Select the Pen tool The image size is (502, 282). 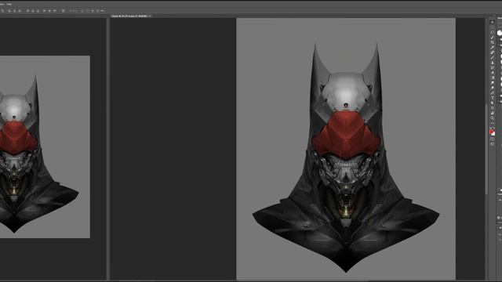click(492, 92)
